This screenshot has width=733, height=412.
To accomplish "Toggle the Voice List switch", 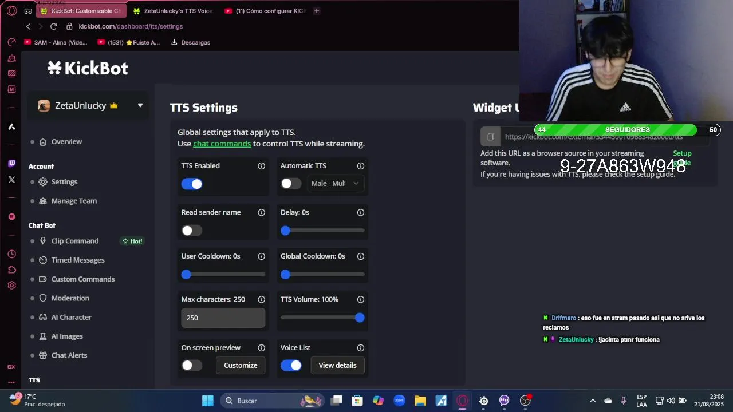I will (291, 366).
